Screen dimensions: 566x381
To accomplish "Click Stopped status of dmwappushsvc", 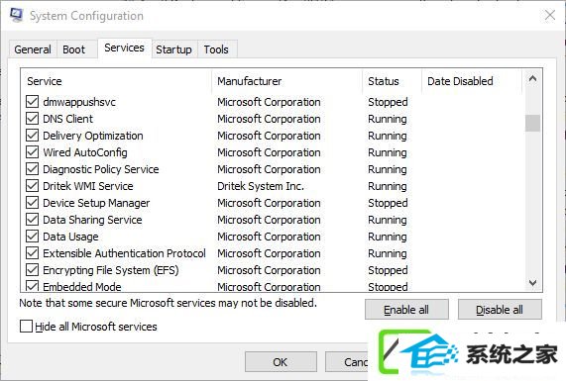I will pos(388,102).
